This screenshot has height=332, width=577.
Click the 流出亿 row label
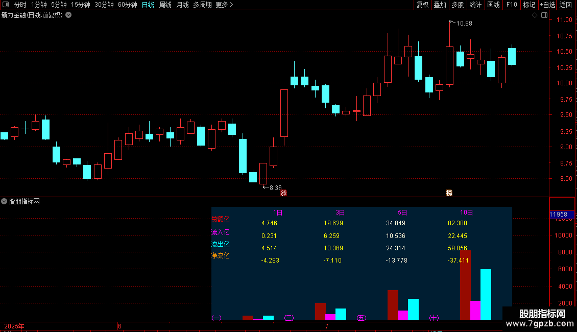click(x=221, y=244)
